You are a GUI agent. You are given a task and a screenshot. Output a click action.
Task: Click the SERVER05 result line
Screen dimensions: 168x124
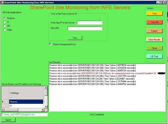[x=92, y=68]
